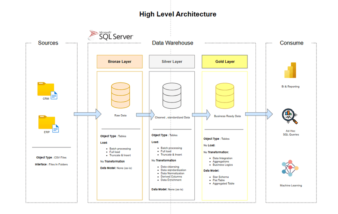Image resolution: width=338 pixels, height=214 pixels.
Task: Click the Data Normalization bullet
Action: (172, 173)
